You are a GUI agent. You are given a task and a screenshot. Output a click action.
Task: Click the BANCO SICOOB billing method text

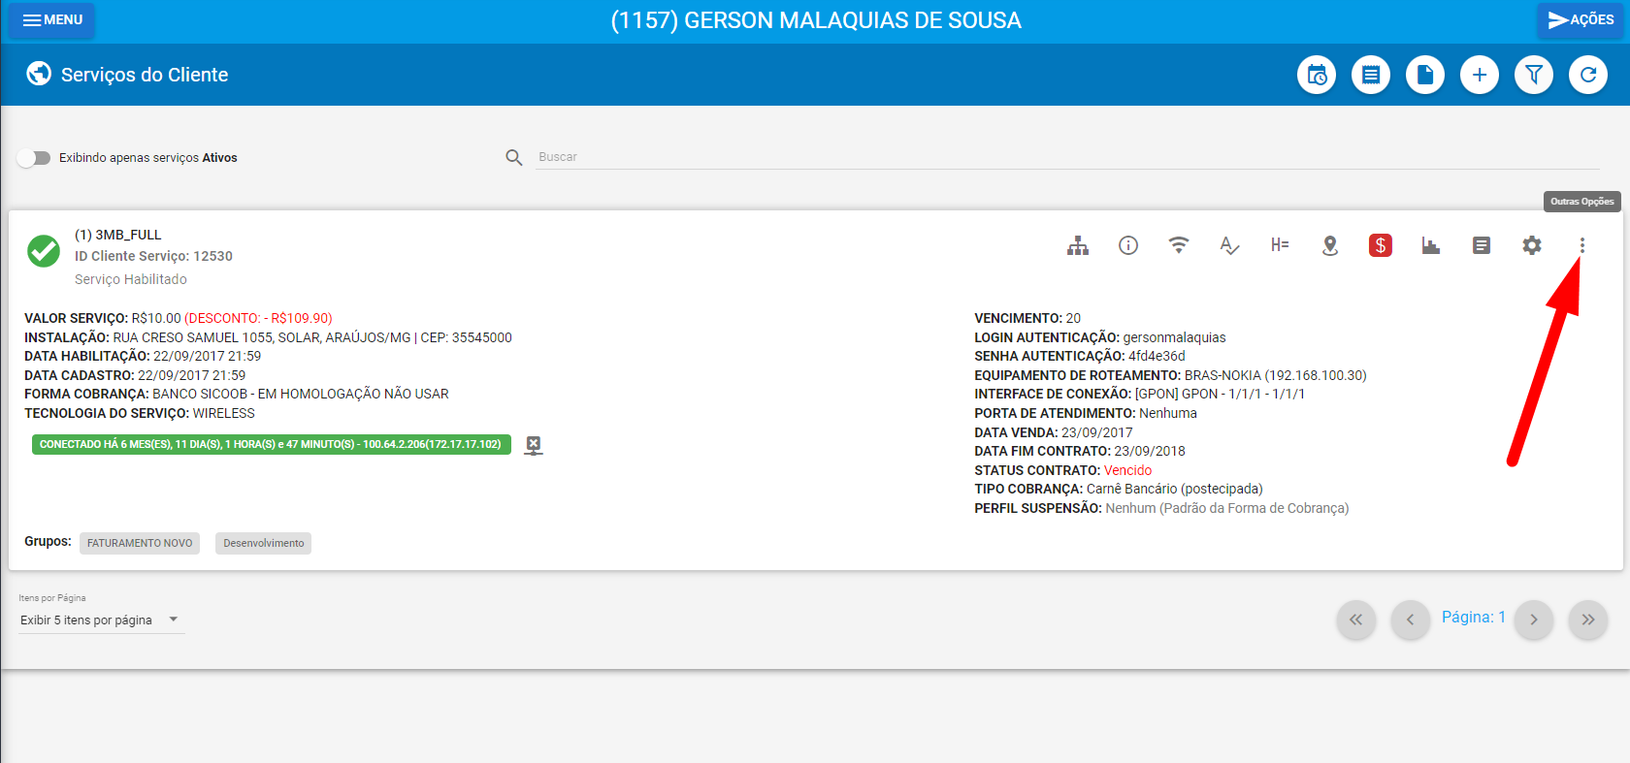[x=301, y=394]
